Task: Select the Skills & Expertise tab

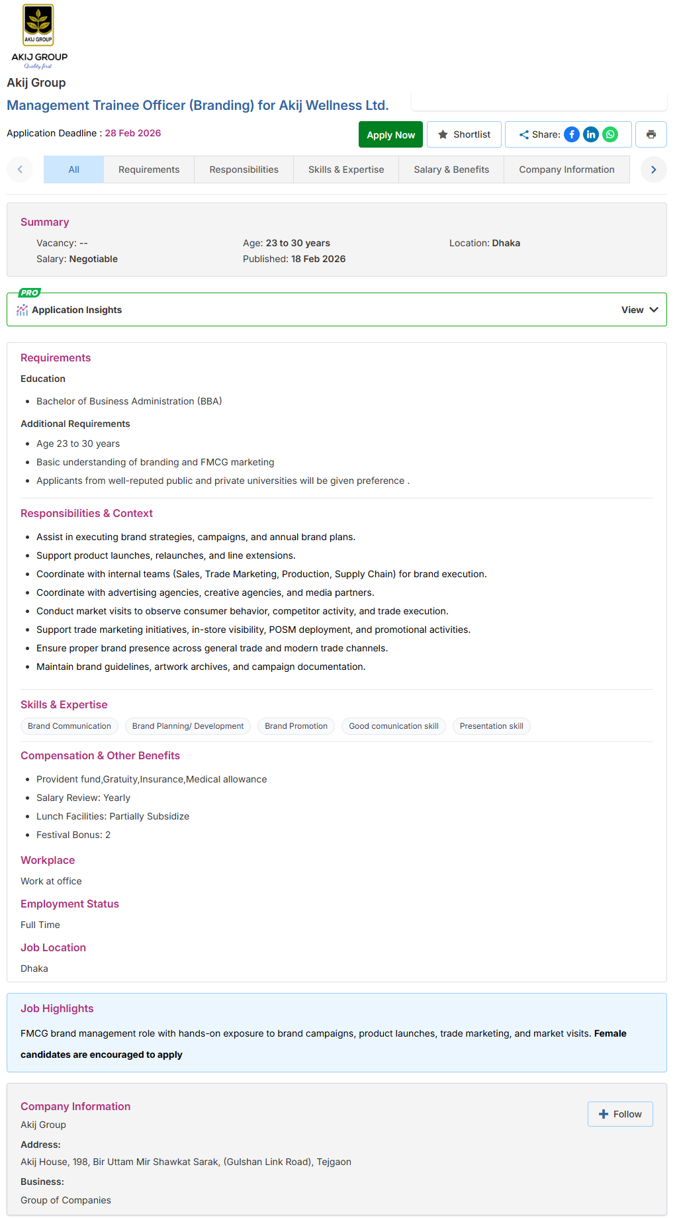Action: (346, 169)
